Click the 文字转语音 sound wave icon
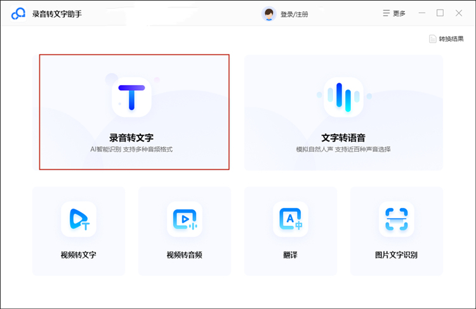The width and height of the screenshot is (476, 309). click(343, 97)
